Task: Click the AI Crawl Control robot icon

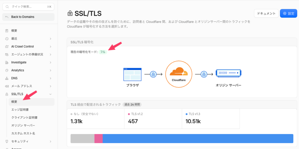Action: pos(7,46)
